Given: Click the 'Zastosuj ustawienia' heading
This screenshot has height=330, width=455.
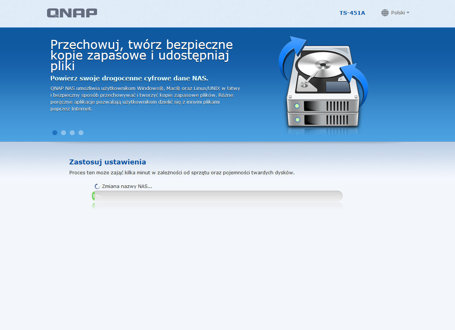Looking at the screenshot, I should (108, 162).
